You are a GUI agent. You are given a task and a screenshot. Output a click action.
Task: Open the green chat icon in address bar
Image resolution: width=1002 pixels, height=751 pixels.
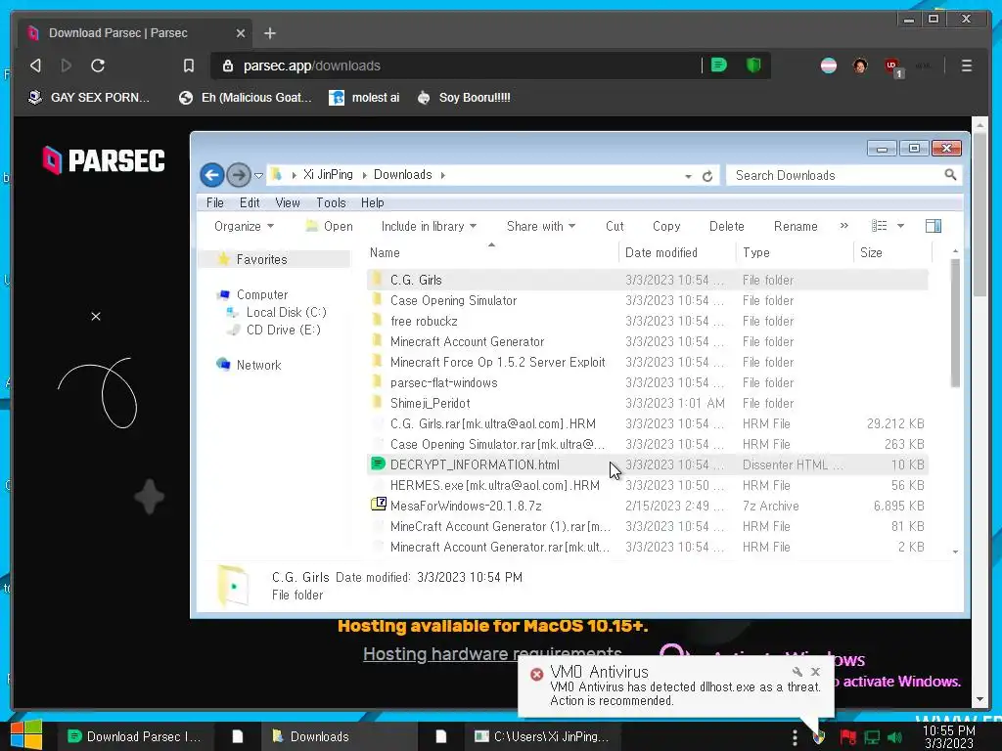pos(719,66)
